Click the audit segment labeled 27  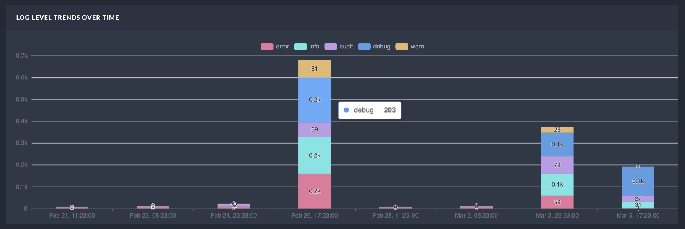click(638, 199)
